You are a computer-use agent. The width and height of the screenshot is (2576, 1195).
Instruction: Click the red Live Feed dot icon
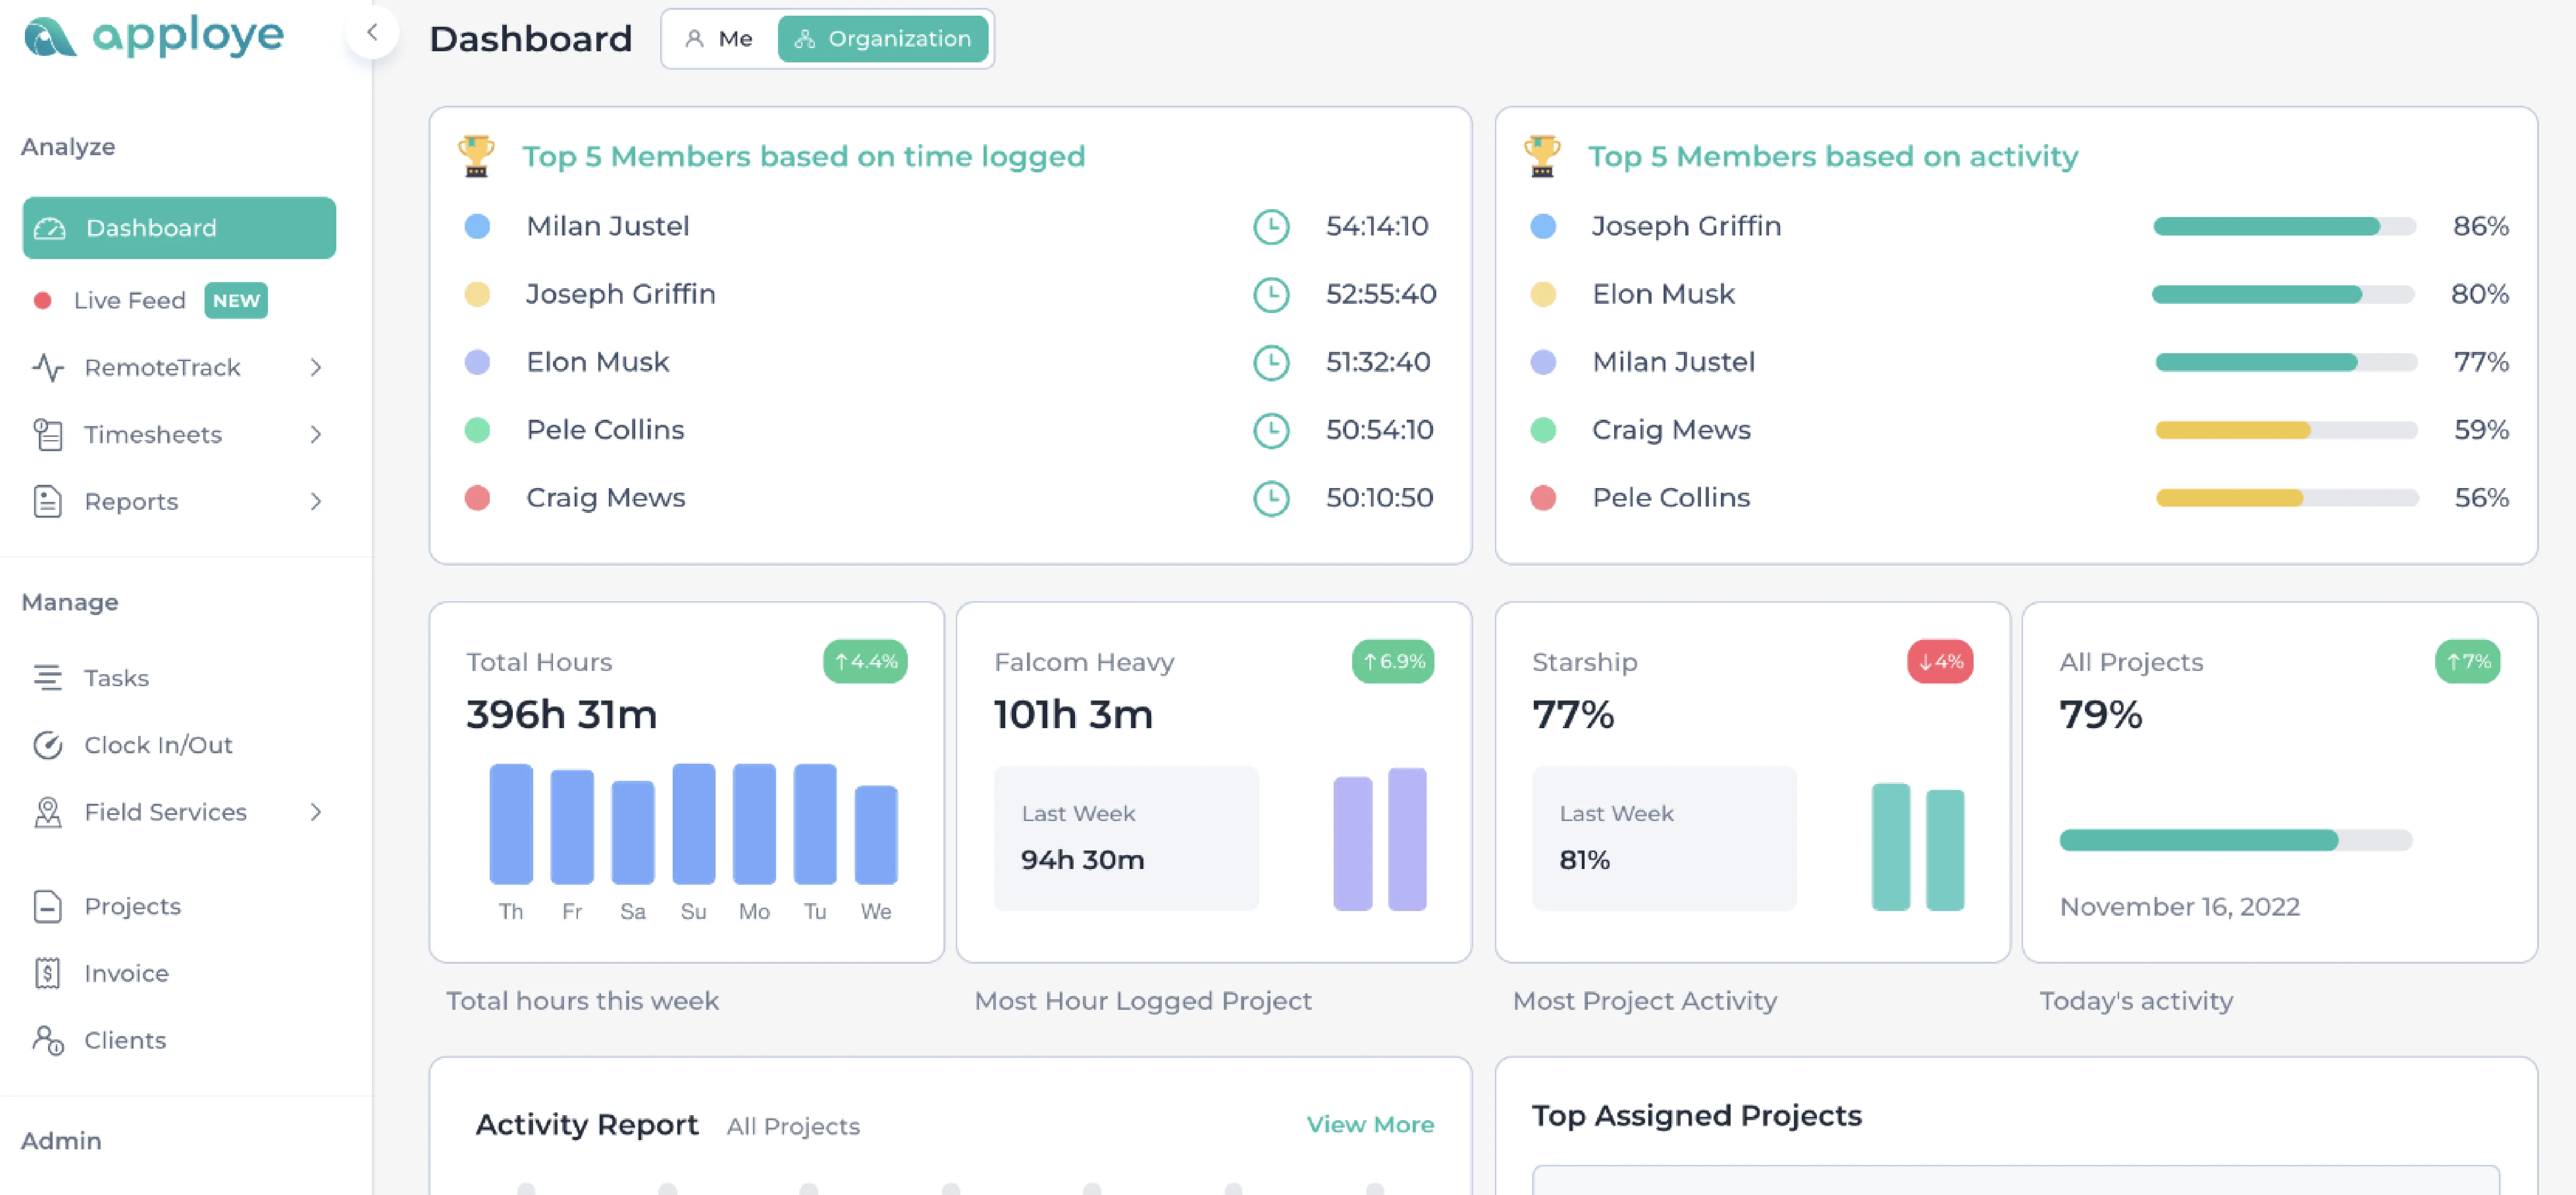pos(43,300)
